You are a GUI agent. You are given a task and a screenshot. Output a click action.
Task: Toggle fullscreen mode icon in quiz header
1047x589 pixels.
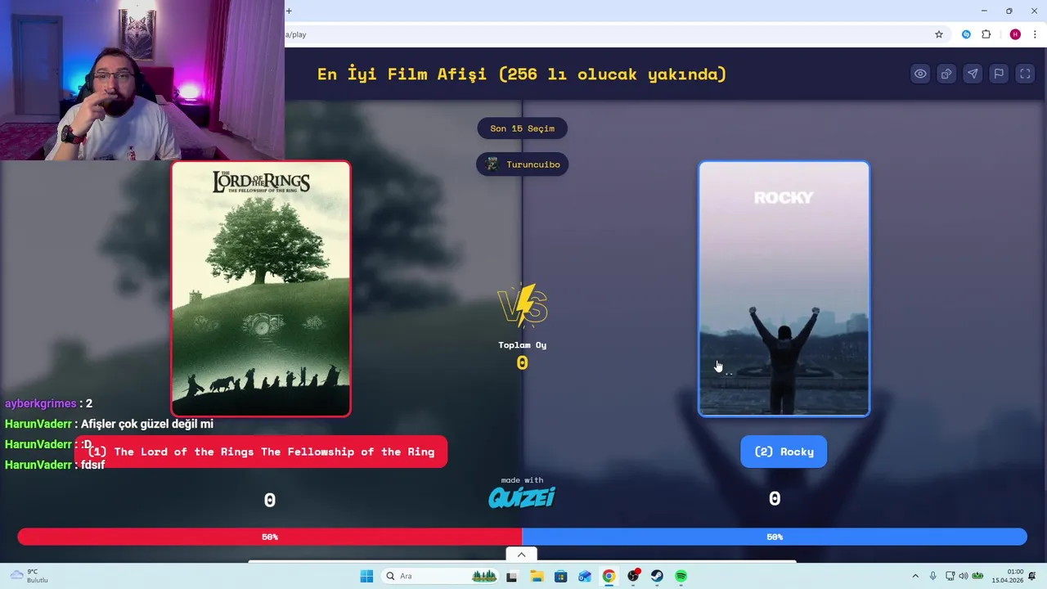[1025, 74]
